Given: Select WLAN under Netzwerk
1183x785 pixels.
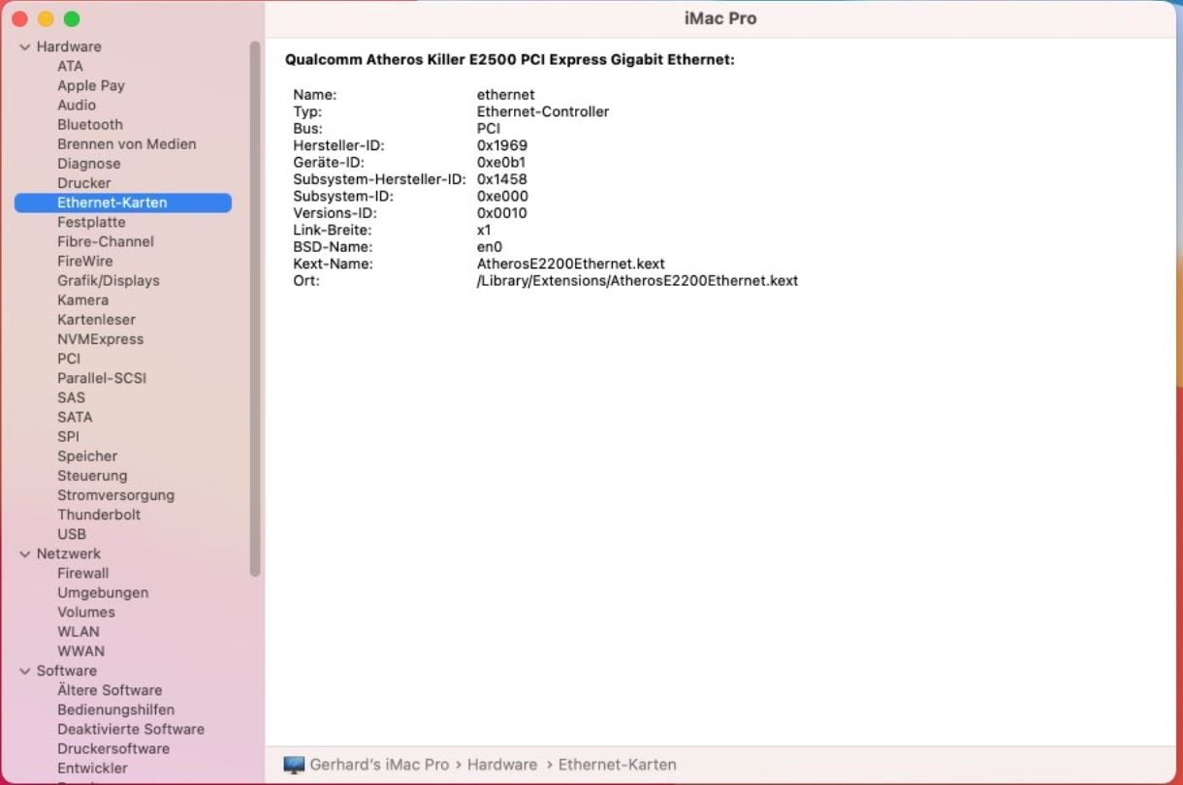Looking at the screenshot, I should pyautogui.click(x=79, y=631).
